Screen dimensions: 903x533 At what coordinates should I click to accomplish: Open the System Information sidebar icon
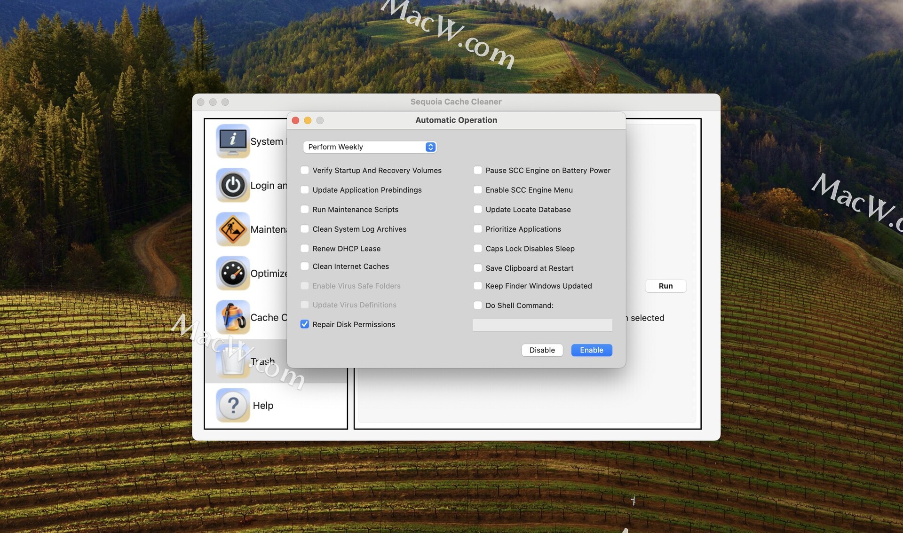pos(233,141)
